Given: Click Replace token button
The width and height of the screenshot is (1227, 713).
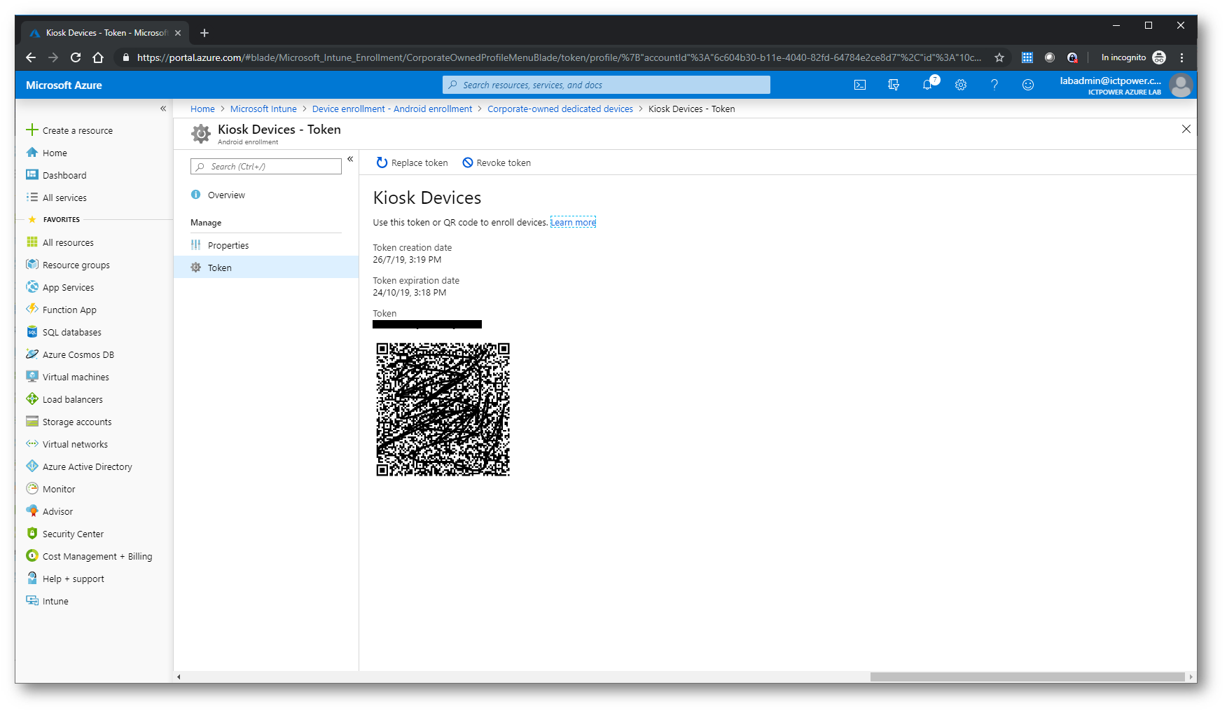Looking at the screenshot, I should [x=412, y=162].
